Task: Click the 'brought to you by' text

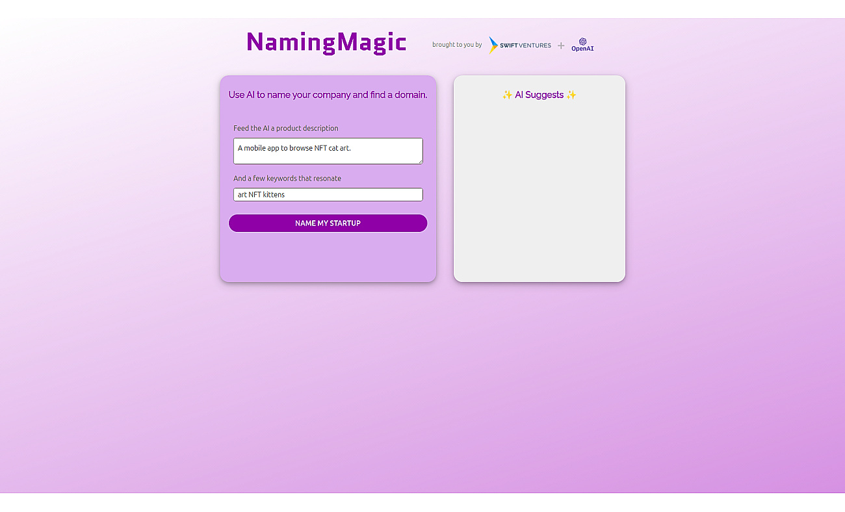Action: tap(457, 45)
